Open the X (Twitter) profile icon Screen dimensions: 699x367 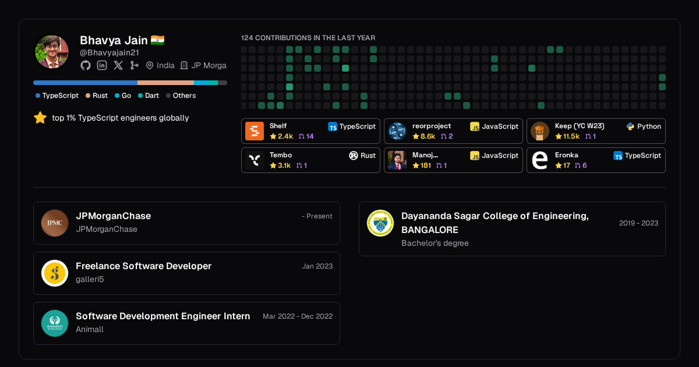point(118,65)
